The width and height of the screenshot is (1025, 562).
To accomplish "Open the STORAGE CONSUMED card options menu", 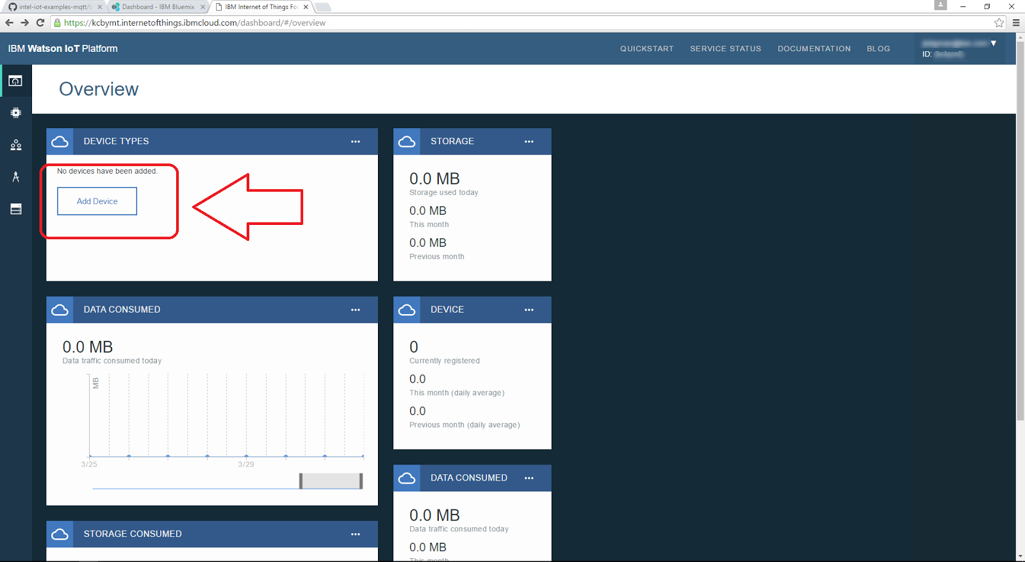I will [356, 534].
